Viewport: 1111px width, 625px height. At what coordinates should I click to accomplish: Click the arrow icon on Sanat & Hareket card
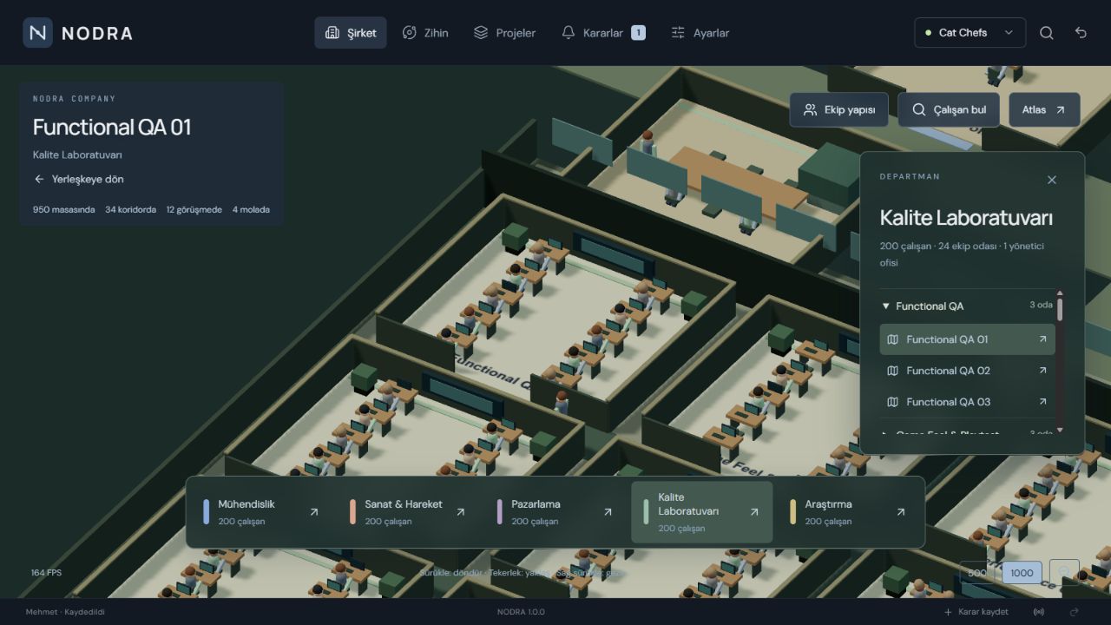[461, 512]
